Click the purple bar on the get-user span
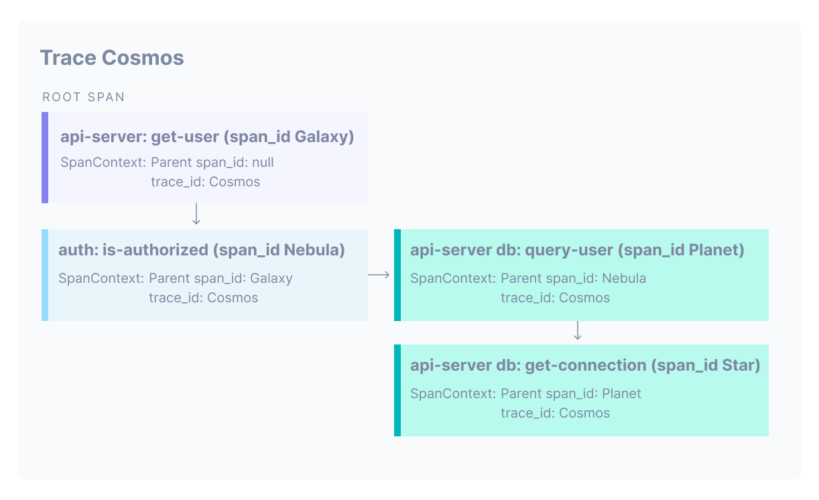 45,158
